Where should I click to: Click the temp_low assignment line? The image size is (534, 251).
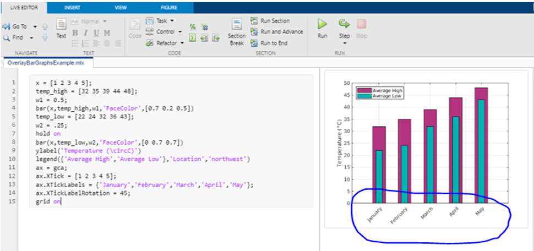(x=85, y=117)
